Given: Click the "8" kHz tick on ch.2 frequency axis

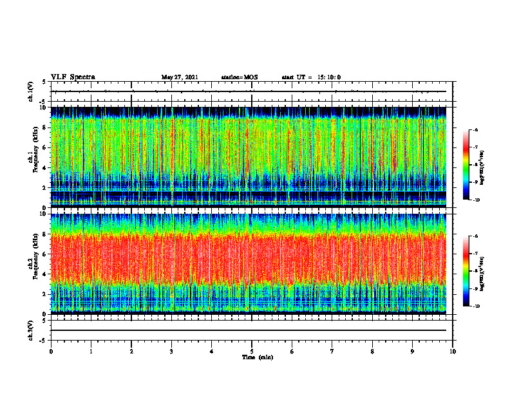Looking at the screenshot, I should pos(45,234).
